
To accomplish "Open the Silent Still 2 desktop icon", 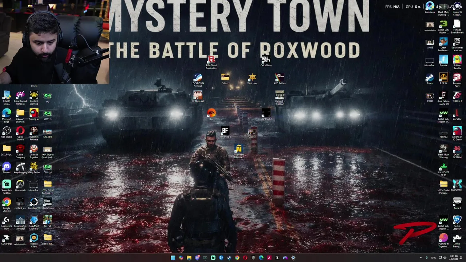I will [266, 114].
